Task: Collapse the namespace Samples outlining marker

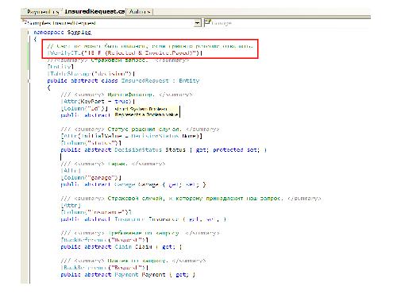Action: 28,33
